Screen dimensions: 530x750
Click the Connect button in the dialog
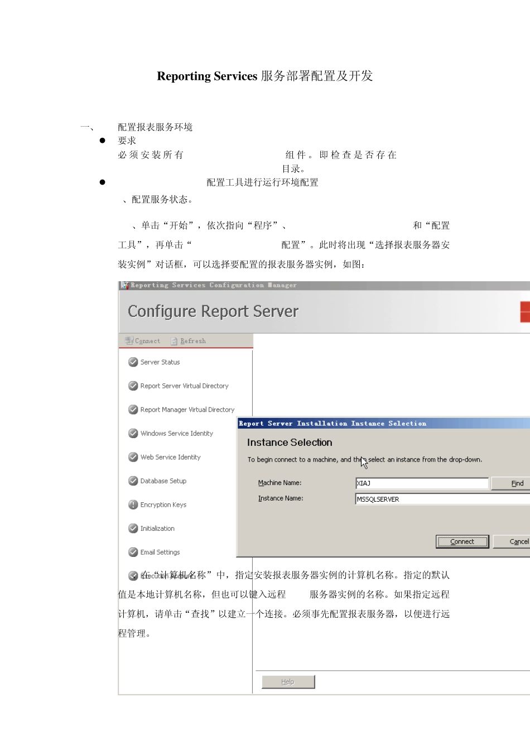(462, 541)
